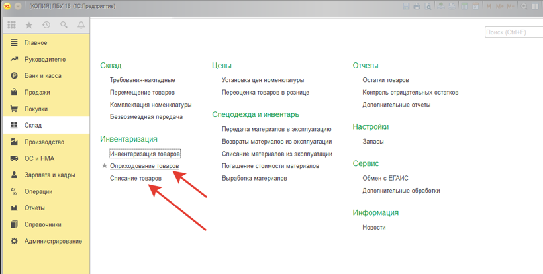Open the calculator icon in title bar

coord(466,6)
